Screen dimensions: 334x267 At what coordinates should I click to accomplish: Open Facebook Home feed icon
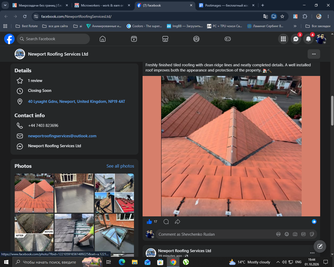pos(103,39)
